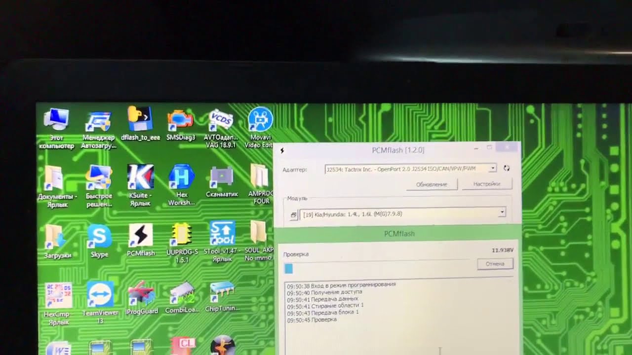
Task: Click the 'Отмена' button to cancel verification
Action: (x=495, y=264)
